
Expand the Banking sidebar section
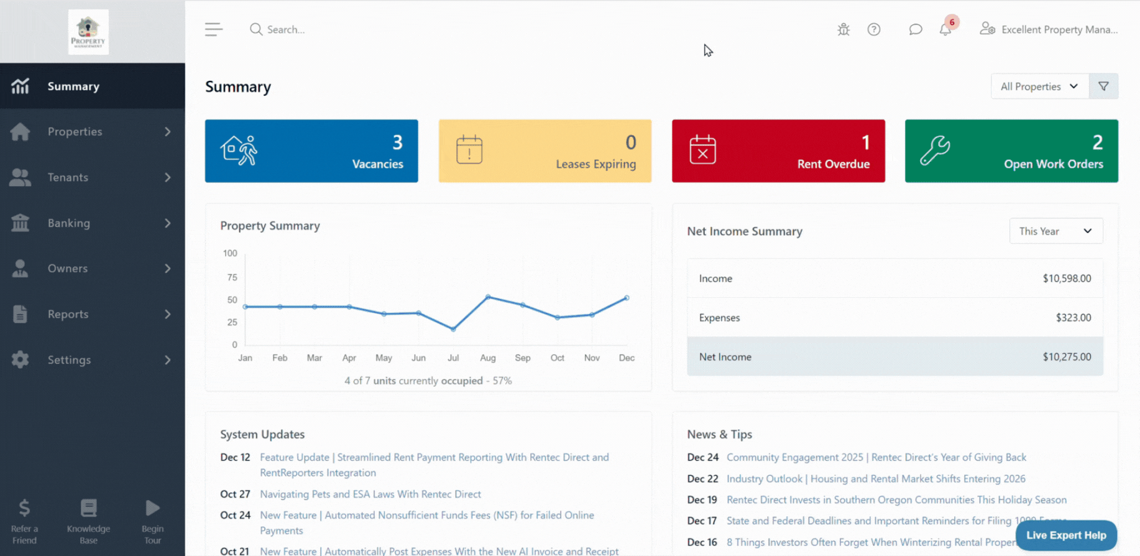pyautogui.click(x=92, y=223)
